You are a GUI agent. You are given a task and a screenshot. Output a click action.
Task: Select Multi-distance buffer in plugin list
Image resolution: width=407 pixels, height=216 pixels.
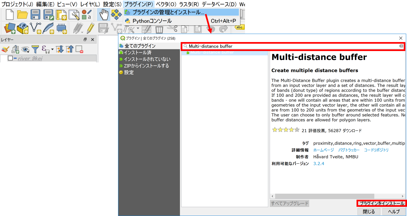pyautogui.click(x=225, y=52)
